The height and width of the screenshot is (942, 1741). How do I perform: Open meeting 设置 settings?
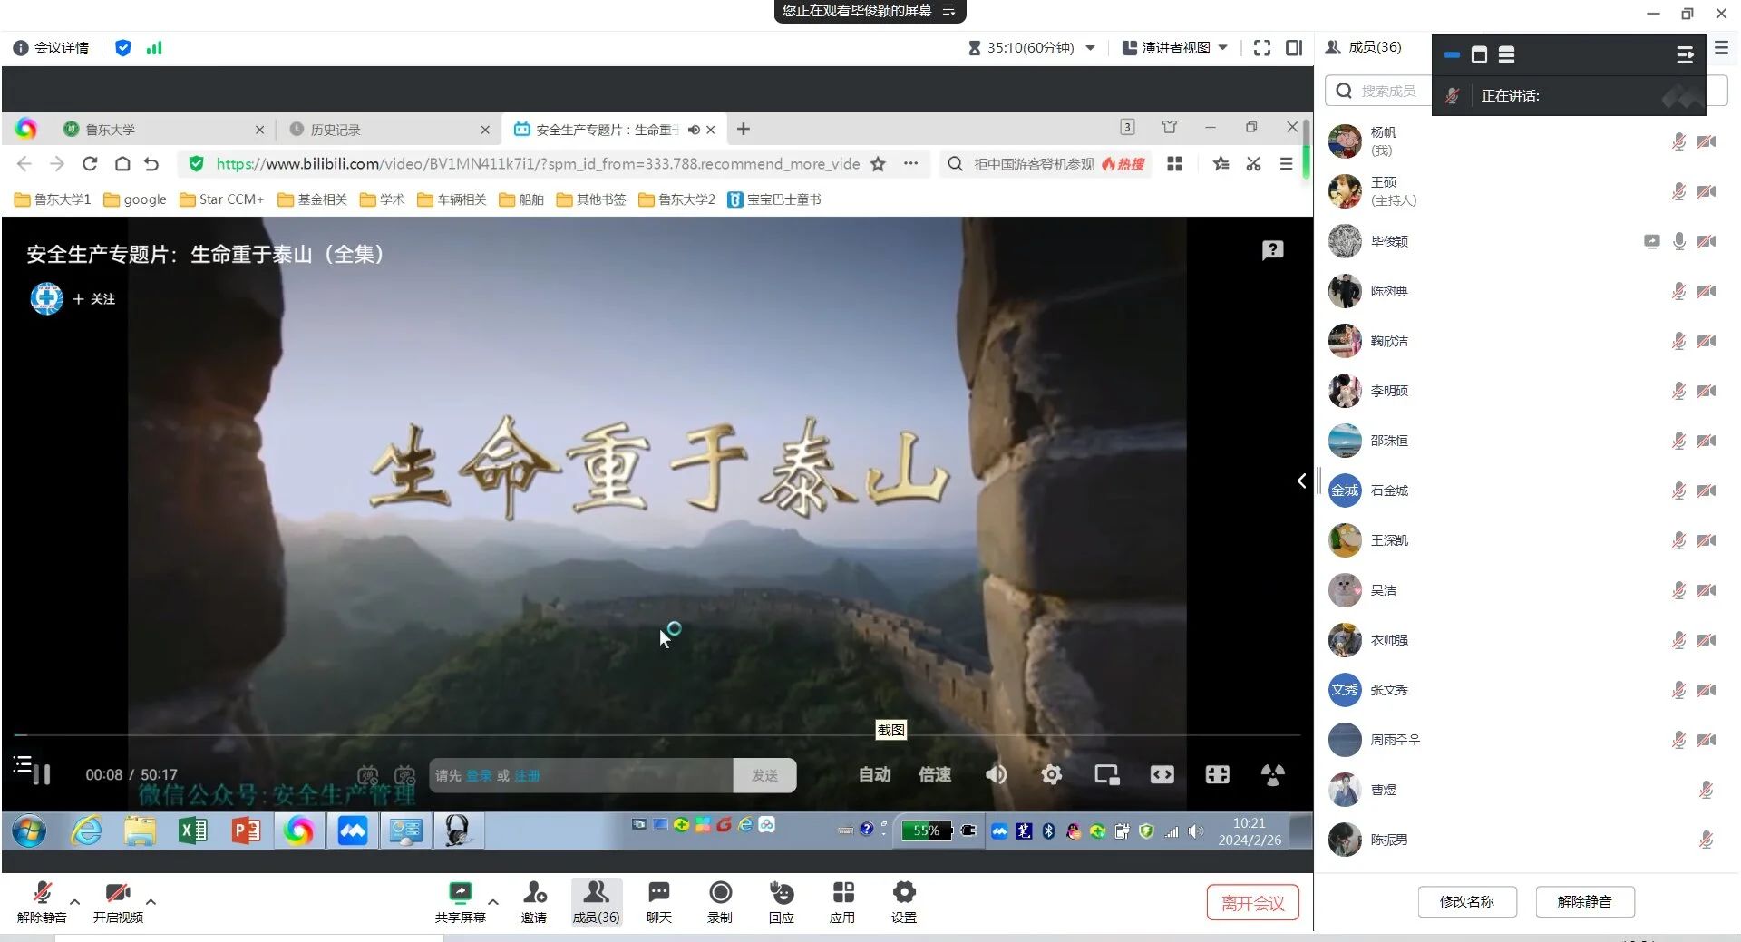(904, 902)
